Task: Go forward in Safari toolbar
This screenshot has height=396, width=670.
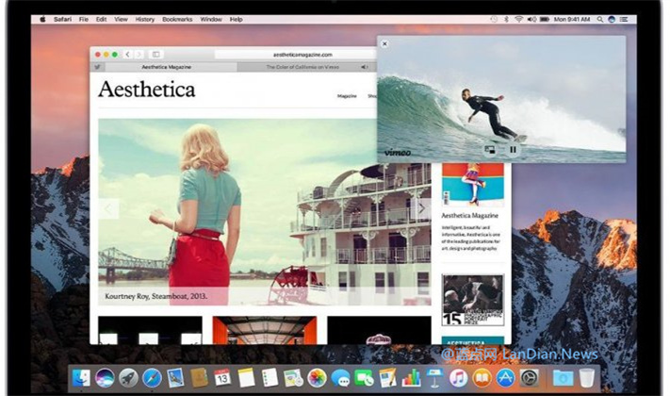Action: [139, 55]
